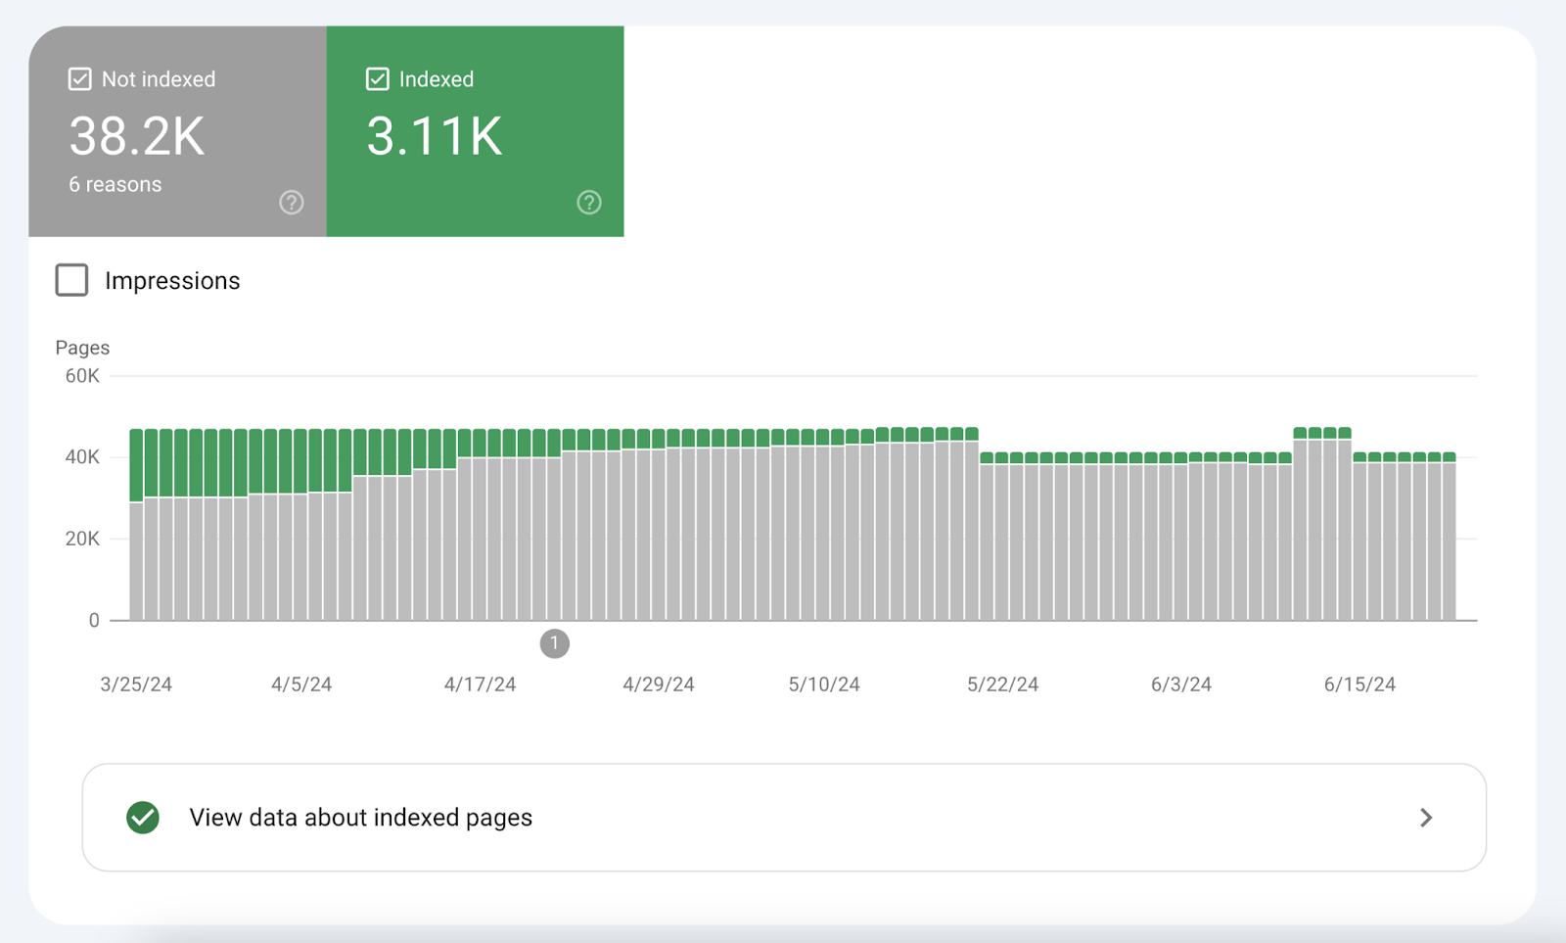Click the checkbox icon in the Indexed card header
This screenshot has width=1566, height=943.
[x=377, y=78]
